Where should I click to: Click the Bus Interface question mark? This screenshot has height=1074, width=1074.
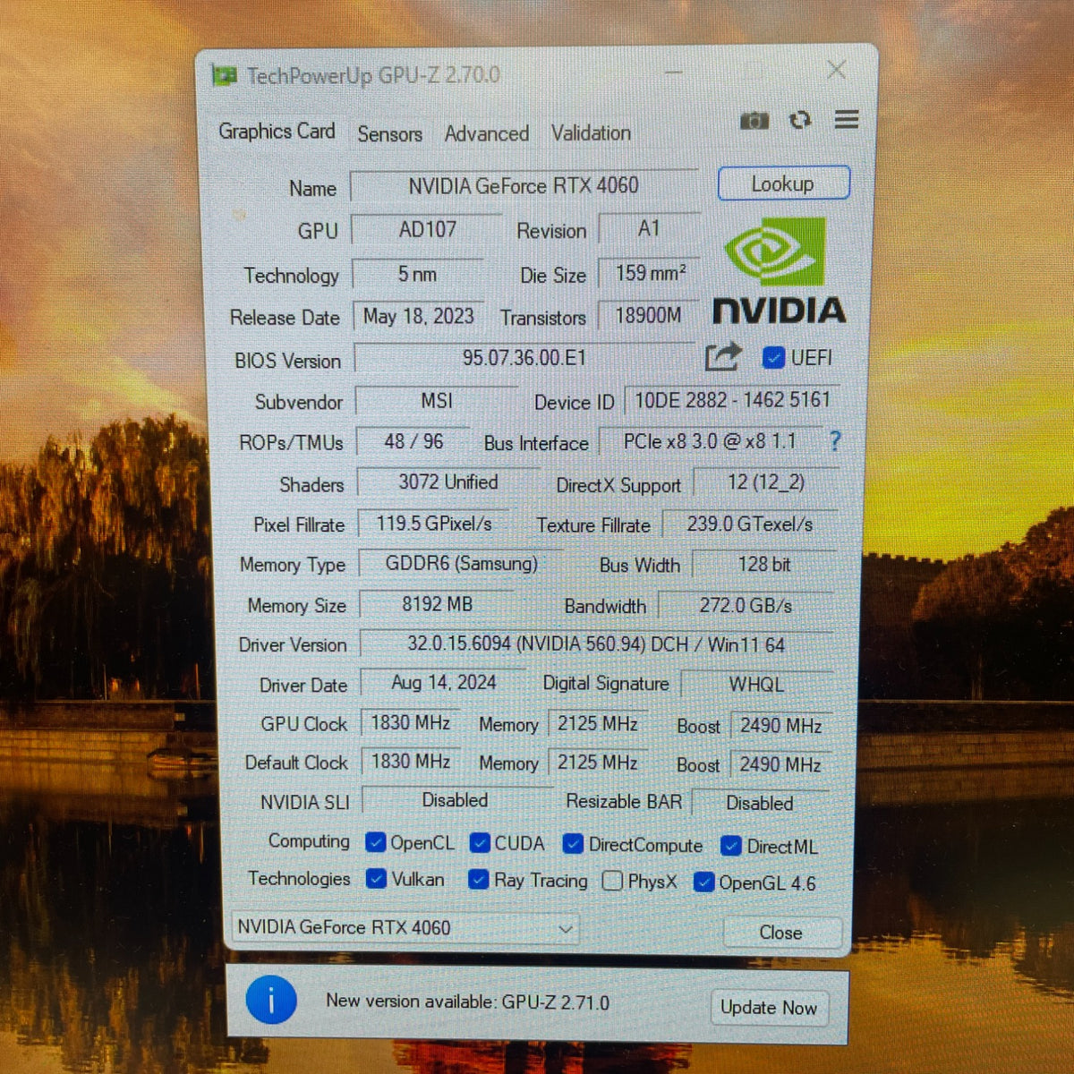coord(834,440)
